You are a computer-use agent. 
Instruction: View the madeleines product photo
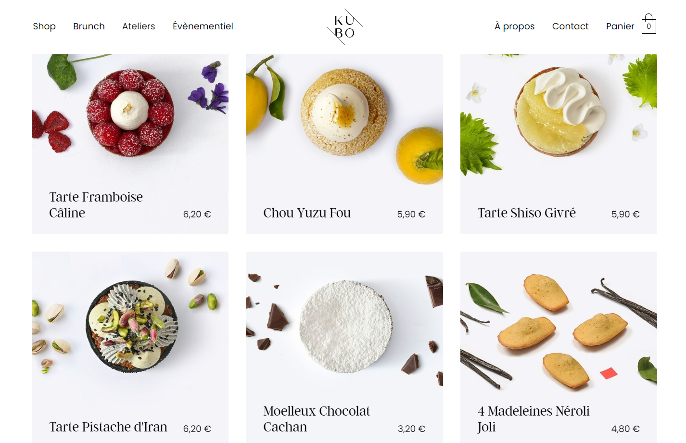(559, 327)
